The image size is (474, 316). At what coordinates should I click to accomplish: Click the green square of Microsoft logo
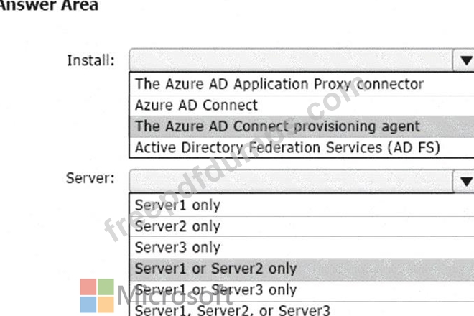pyautogui.click(x=105, y=287)
